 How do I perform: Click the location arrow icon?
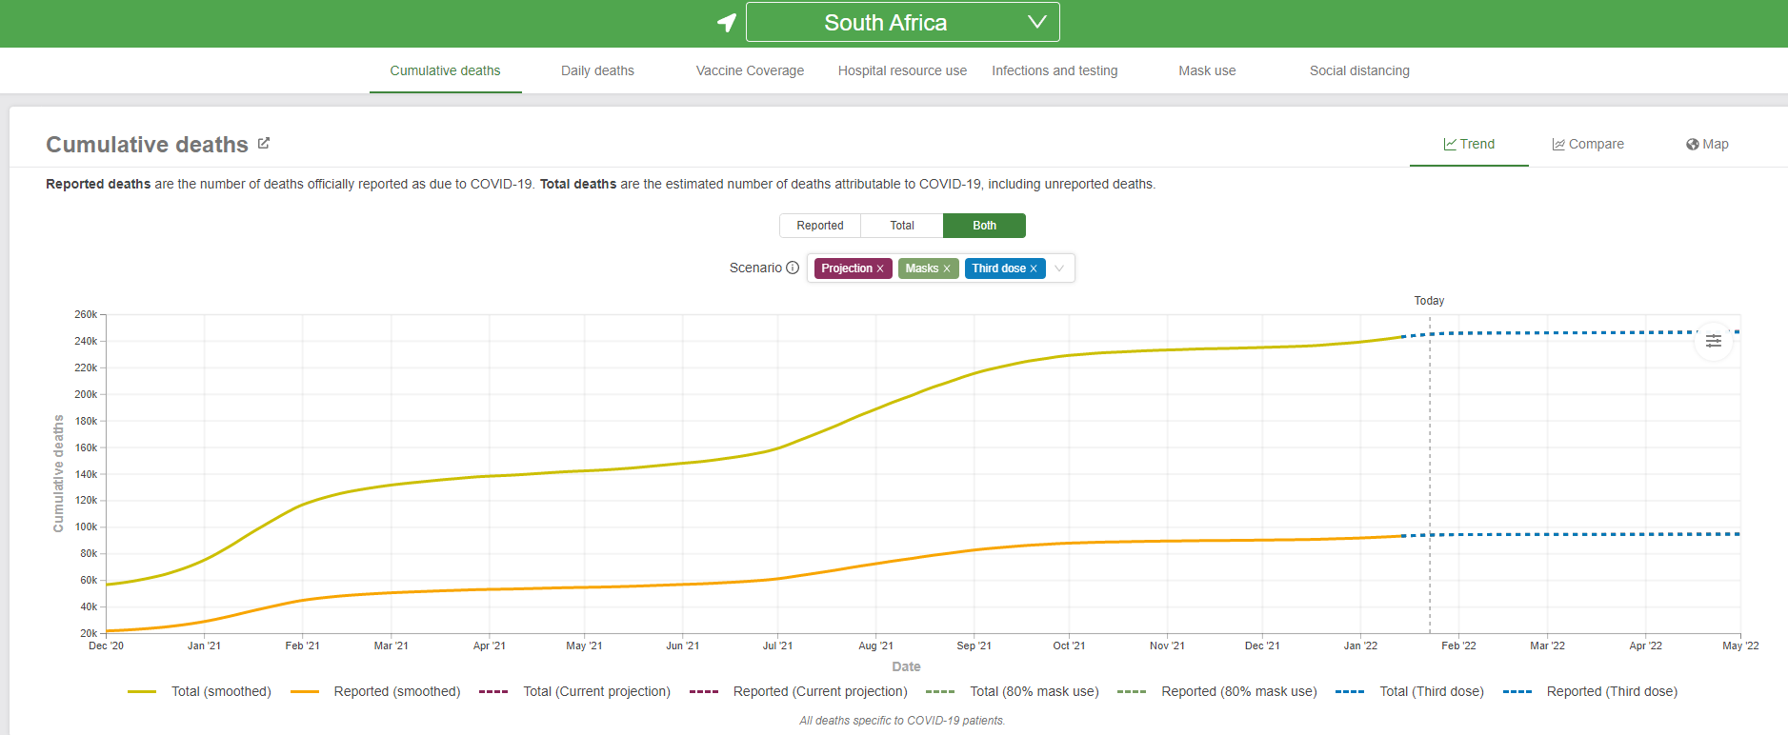click(727, 23)
